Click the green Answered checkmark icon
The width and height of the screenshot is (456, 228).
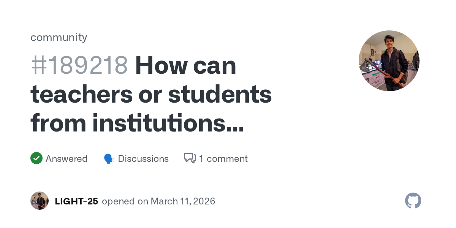click(36, 158)
